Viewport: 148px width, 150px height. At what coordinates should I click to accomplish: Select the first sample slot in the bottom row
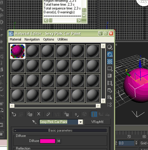pyautogui.click(x=18, y=95)
